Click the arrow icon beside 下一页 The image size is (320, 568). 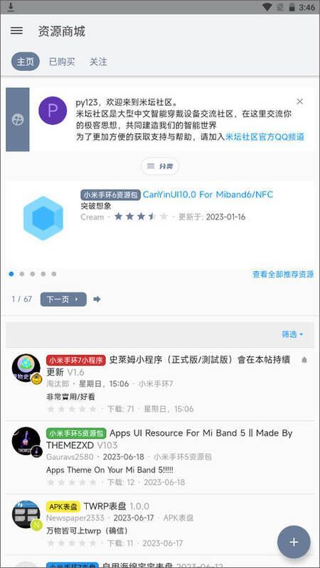[97, 299]
